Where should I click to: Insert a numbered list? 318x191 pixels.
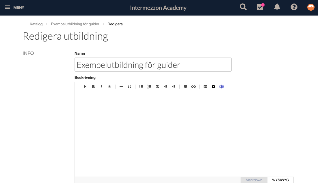[x=149, y=87]
